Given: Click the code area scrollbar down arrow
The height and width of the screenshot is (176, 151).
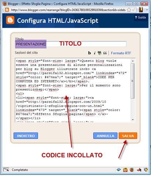Looking at the screenshot, I should (x=133, y=120).
